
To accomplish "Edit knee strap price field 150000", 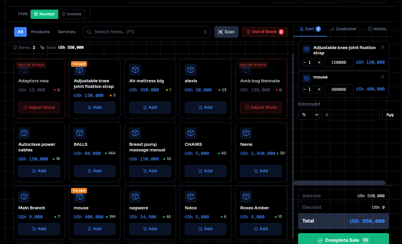I will (x=338, y=62).
